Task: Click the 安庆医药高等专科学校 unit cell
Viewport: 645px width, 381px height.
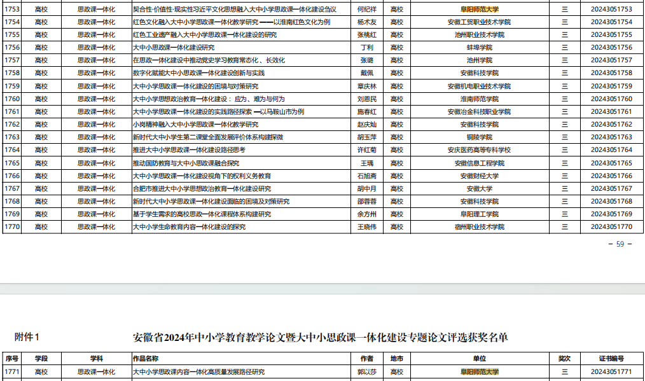Action: tap(479, 150)
